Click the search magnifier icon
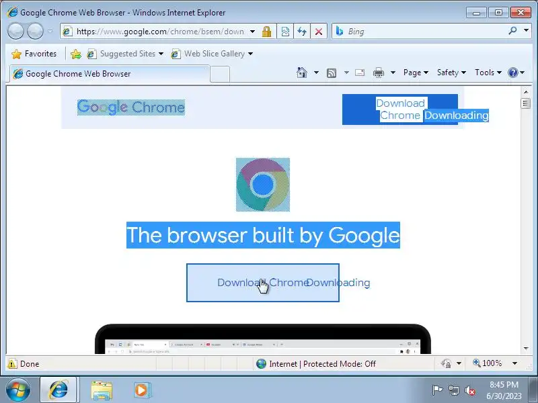 tap(512, 31)
